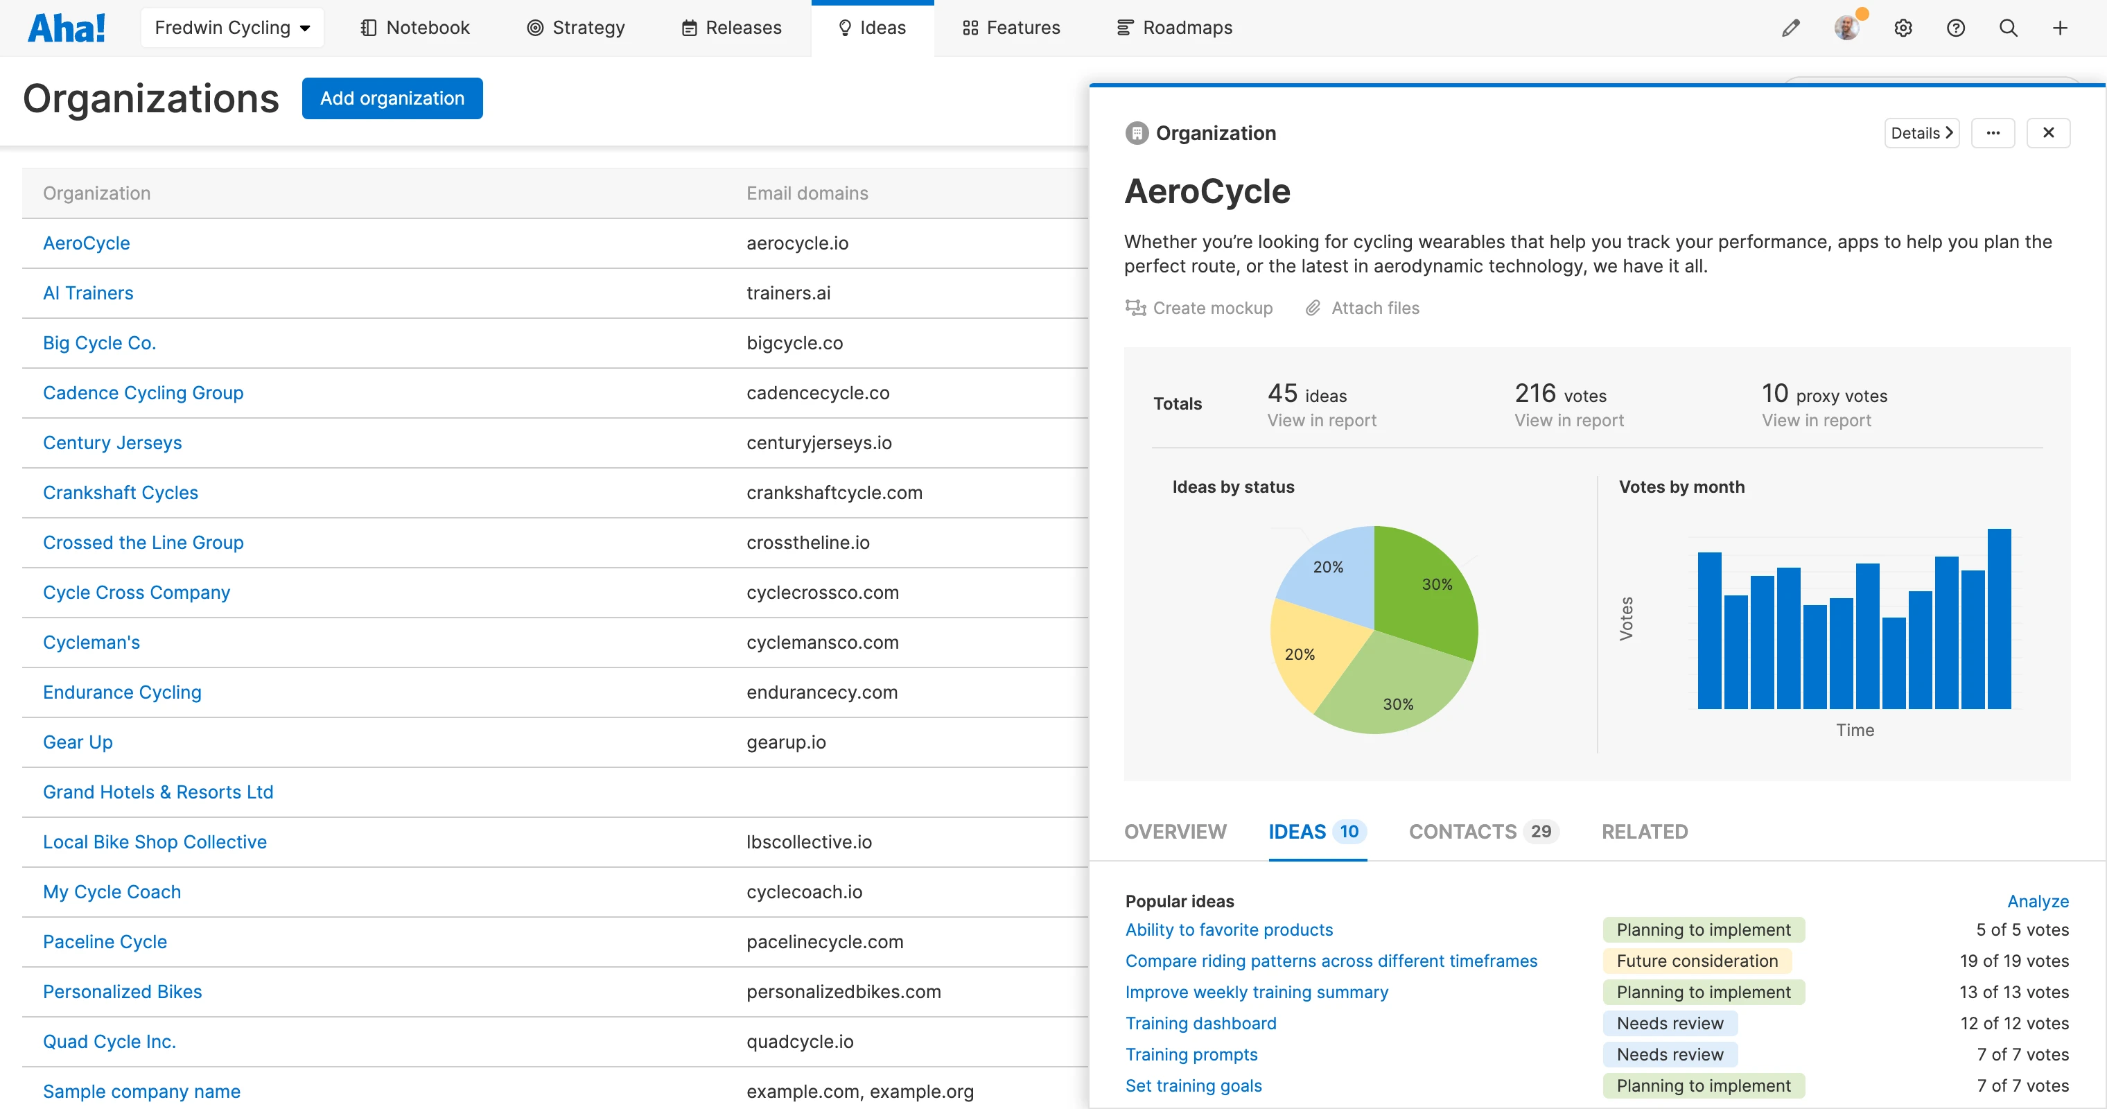Click the search magnifier icon

tap(2007, 28)
